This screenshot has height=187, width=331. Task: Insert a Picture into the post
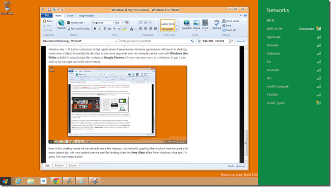pyautogui.click(x=196, y=25)
